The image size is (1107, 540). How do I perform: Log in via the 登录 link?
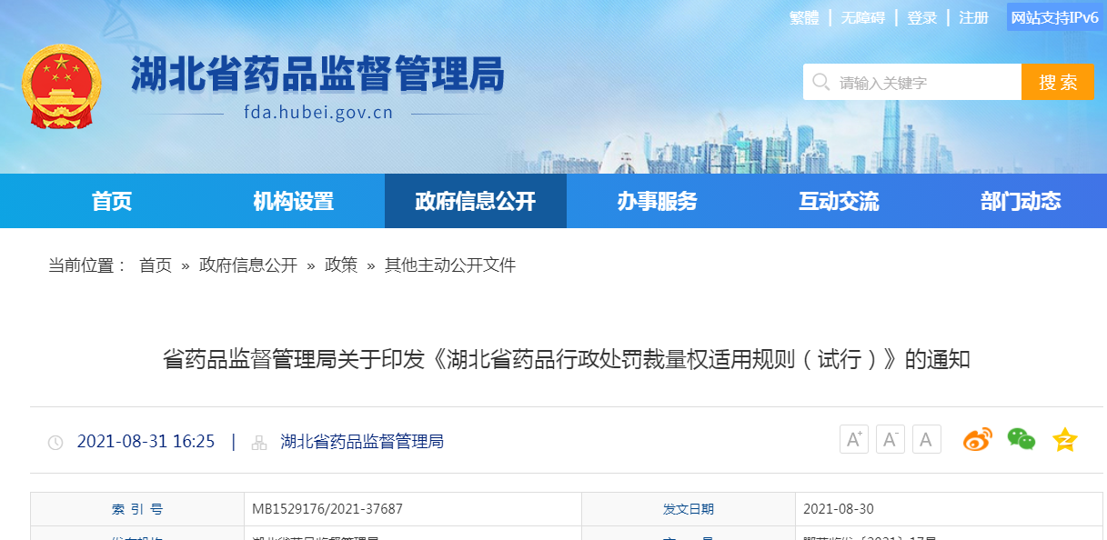(921, 17)
